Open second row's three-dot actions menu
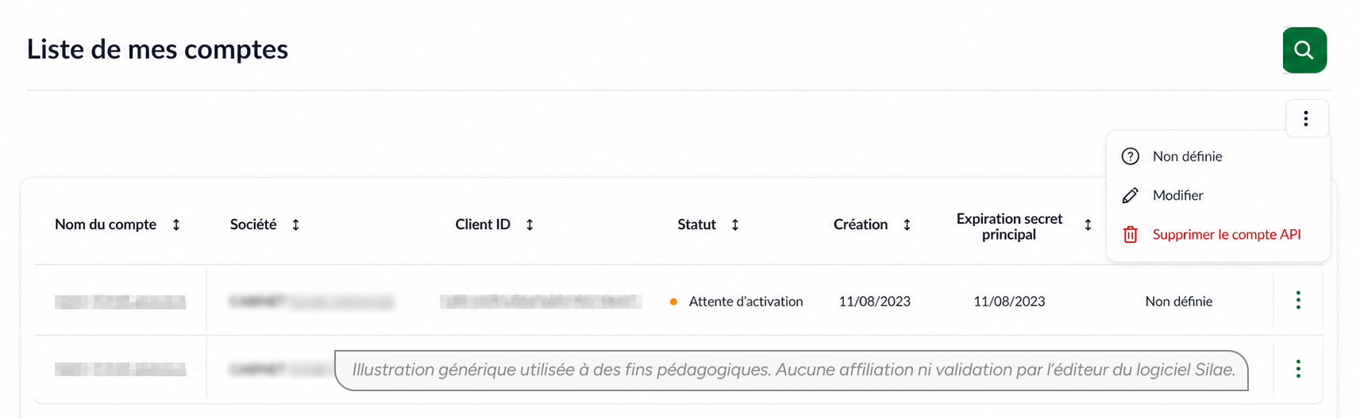Screen dimensions: 1360x419 pyautogui.click(x=1298, y=369)
